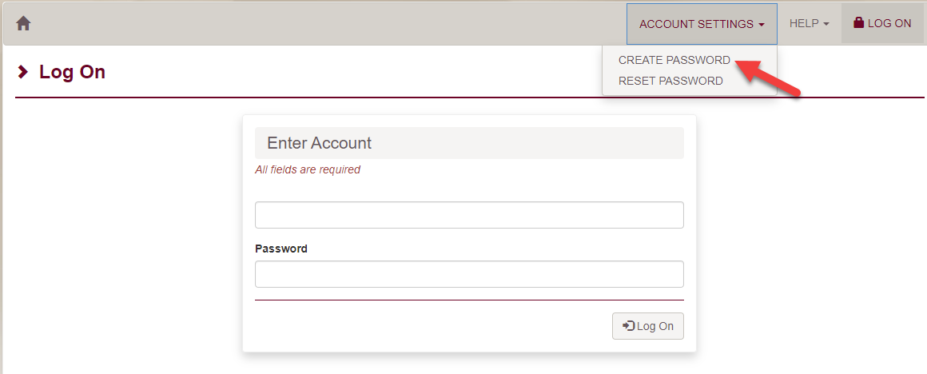Viewport: 927px width, 374px height.
Task: Click the sign-in arrow icon in Log On button
Action: coord(629,325)
